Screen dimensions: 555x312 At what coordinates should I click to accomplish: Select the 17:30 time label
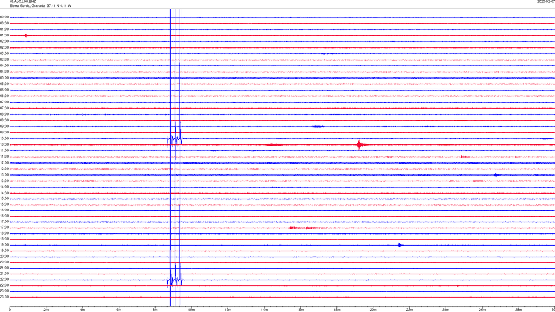pos(4,227)
